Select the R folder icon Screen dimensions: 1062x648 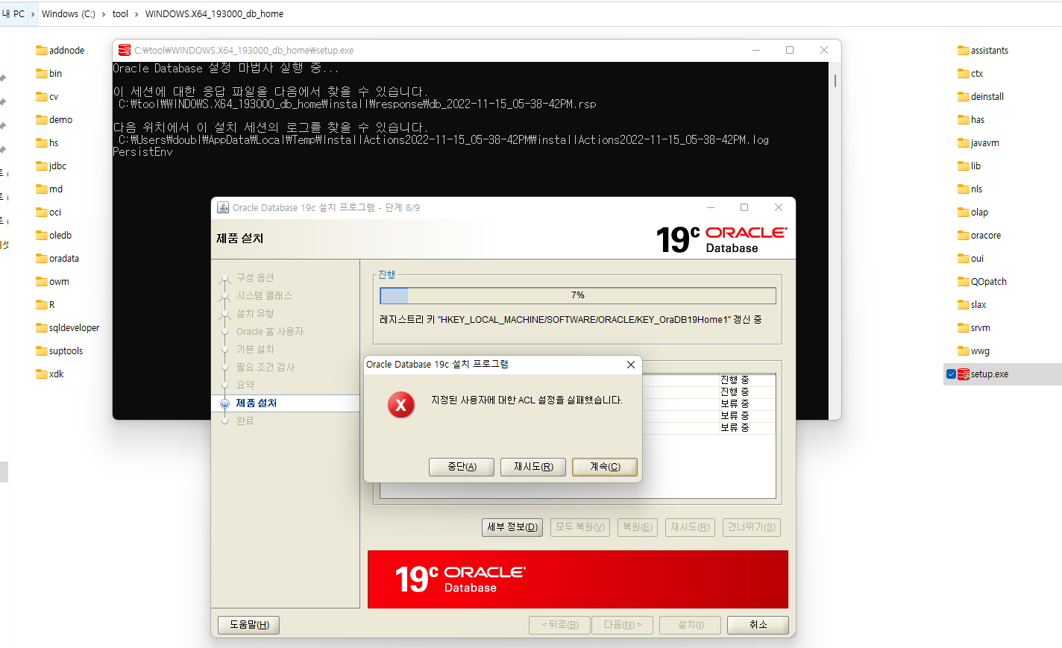[x=42, y=305]
